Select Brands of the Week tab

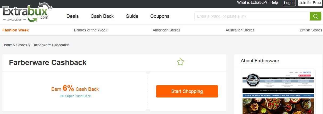[x=91, y=30]
